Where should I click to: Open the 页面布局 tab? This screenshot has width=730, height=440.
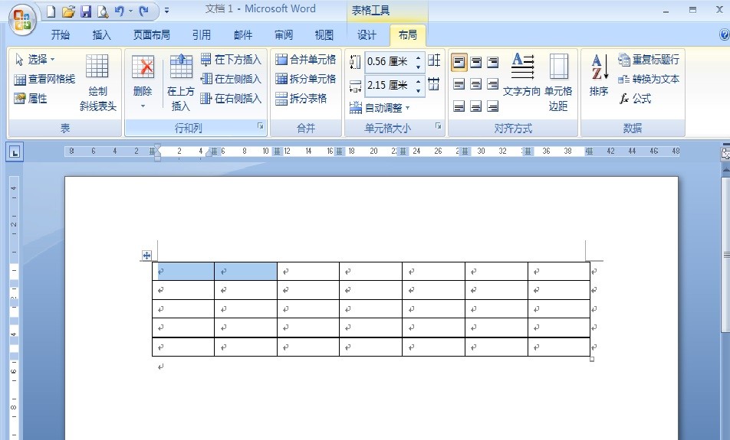pos(151,35)
